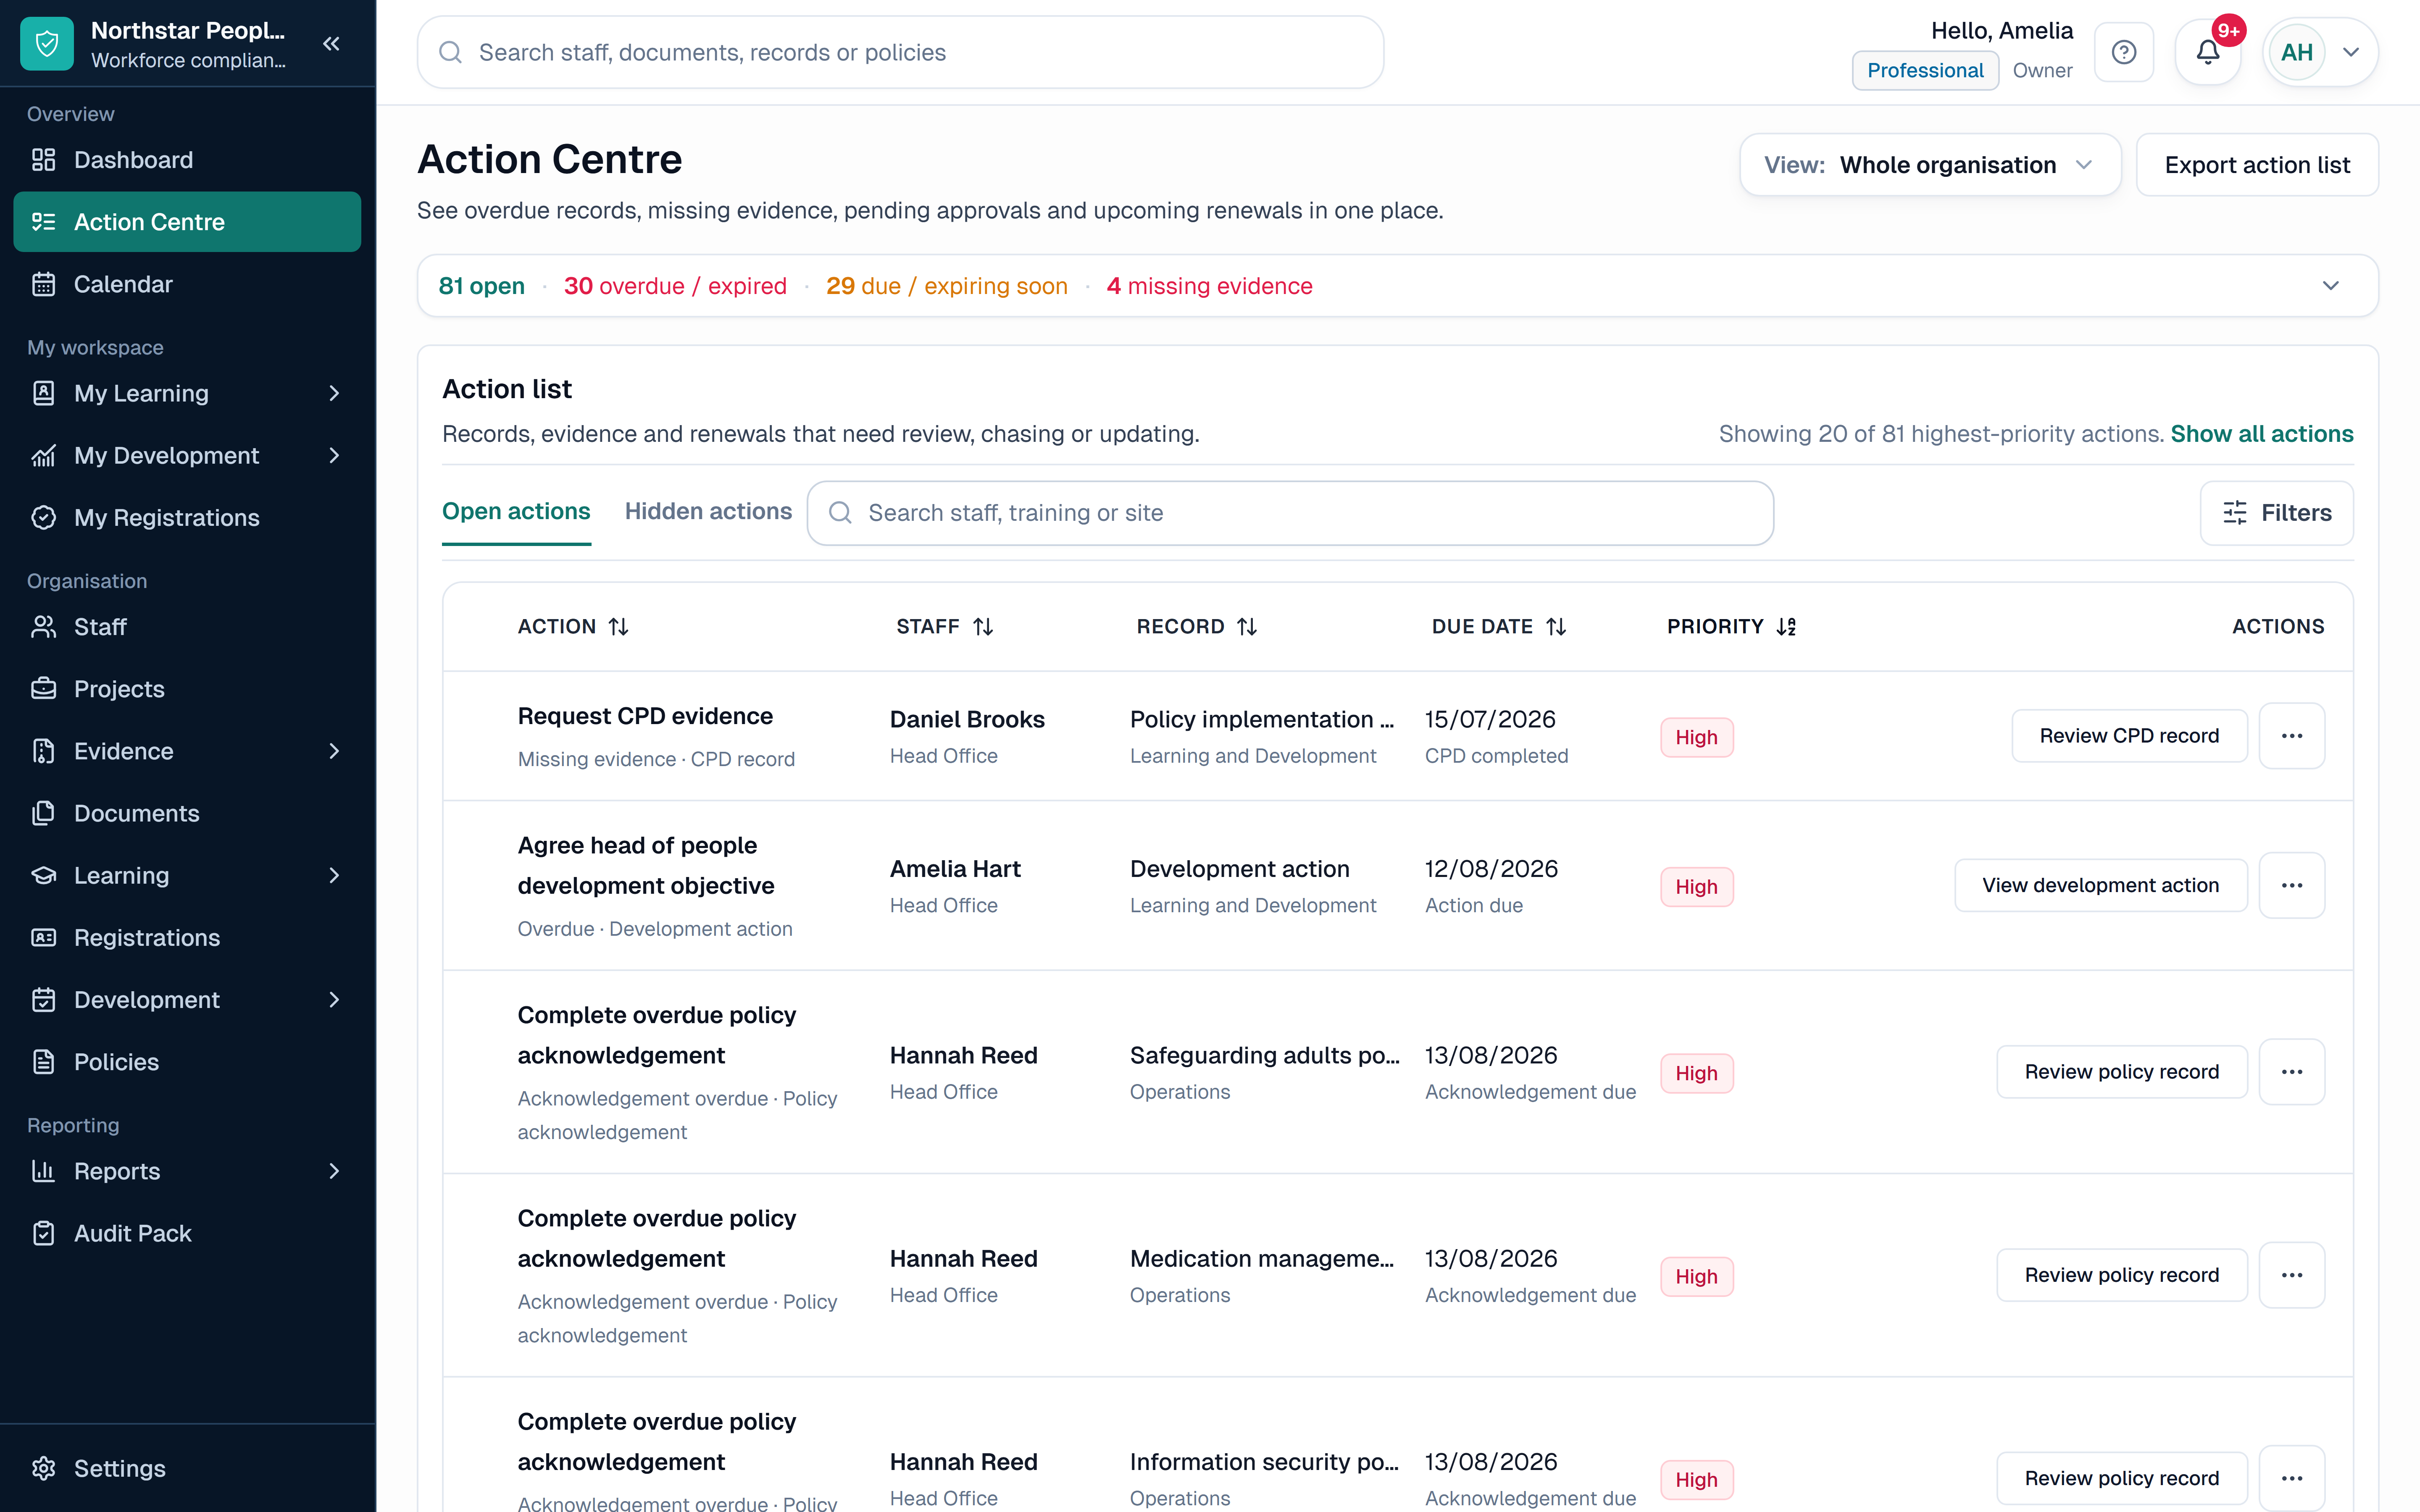
Task: Expand the My Learning submenu chevron
Action: [334, 393]
